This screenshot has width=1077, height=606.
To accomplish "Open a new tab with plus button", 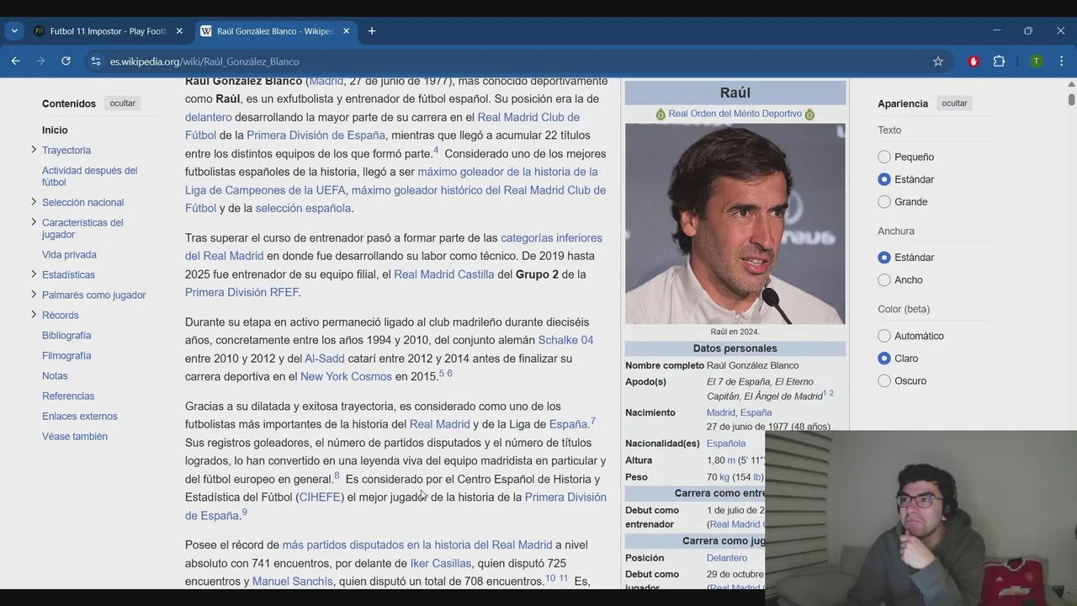I will pos(372,31).
